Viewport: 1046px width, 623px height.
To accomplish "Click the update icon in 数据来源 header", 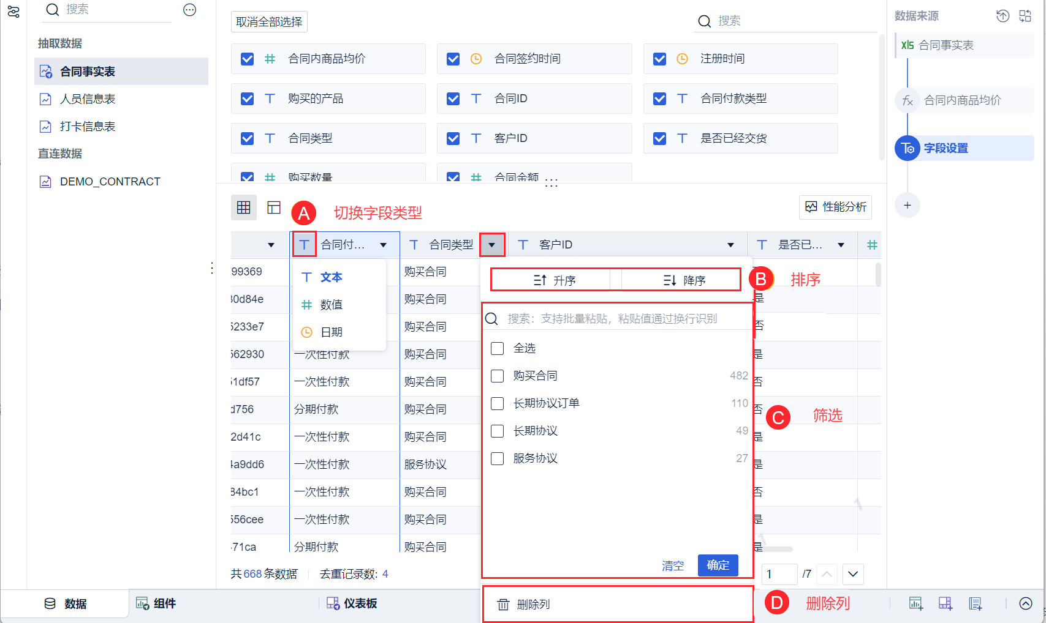I will [x=1002, y=16].
